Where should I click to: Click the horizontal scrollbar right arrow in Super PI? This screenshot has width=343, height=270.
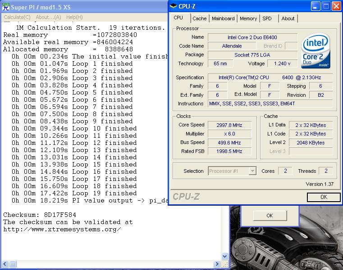point(217,264)
